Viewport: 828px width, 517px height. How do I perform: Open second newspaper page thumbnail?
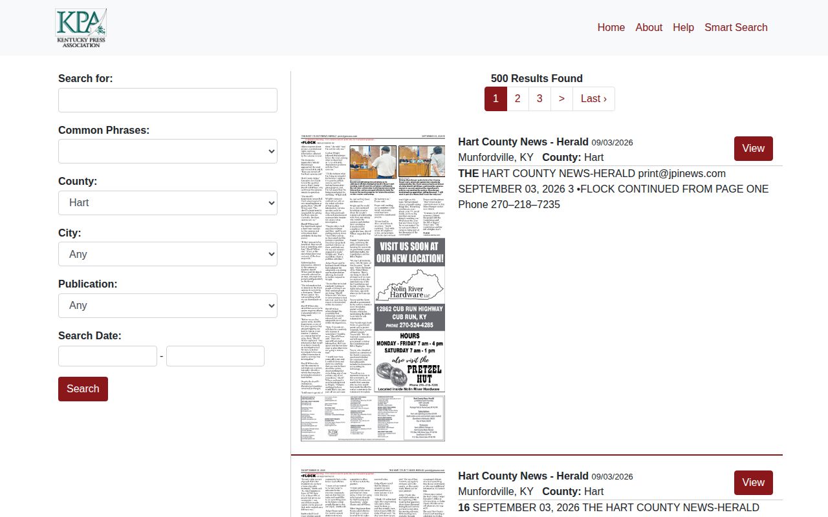click(x=373, y=492)
